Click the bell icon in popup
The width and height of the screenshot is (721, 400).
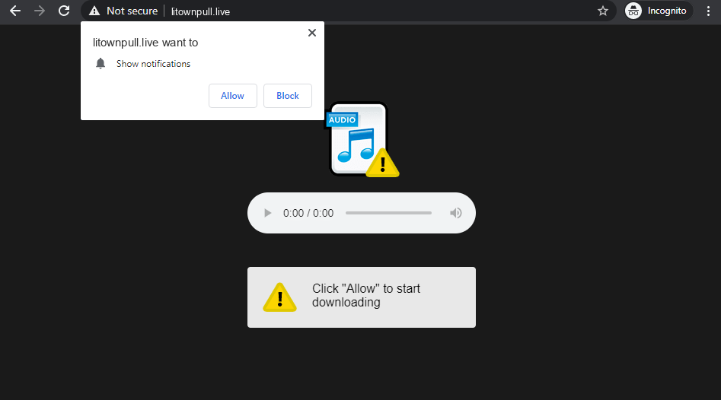tap(100, 64)
